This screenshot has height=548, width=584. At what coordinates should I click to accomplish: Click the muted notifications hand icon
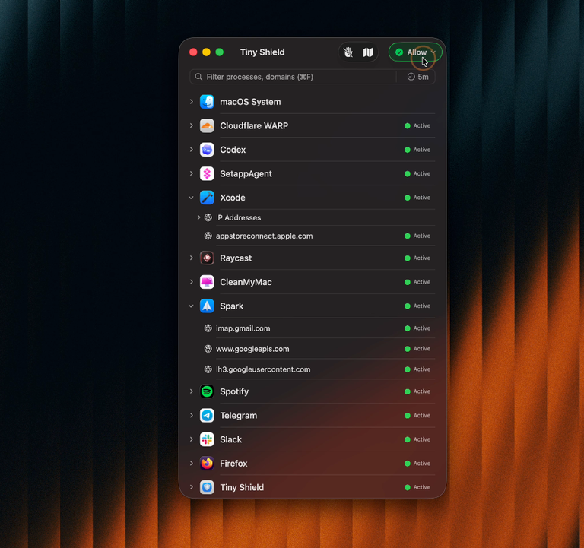coord(348,52)
